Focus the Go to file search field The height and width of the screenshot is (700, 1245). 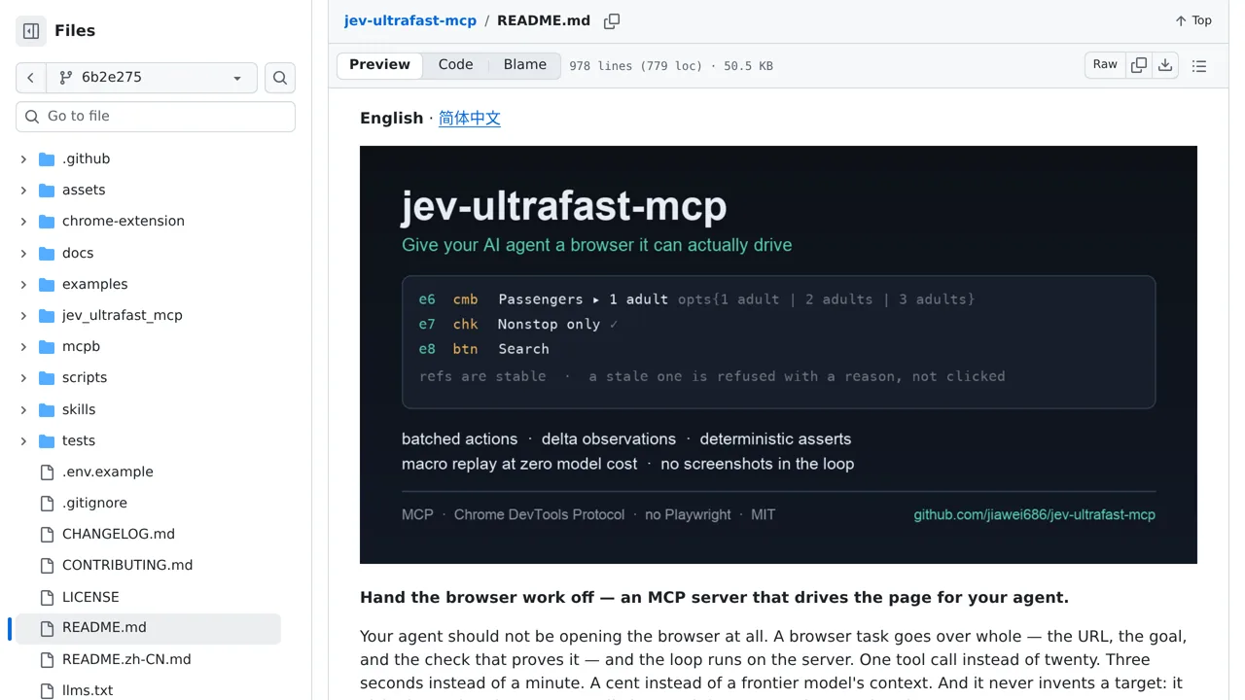pyautogui.click(x=156, y=117)
